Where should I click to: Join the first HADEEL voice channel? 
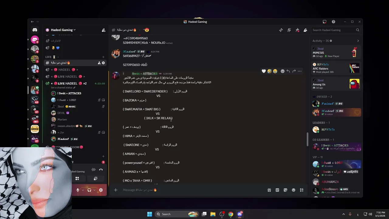tap(75, 70)
